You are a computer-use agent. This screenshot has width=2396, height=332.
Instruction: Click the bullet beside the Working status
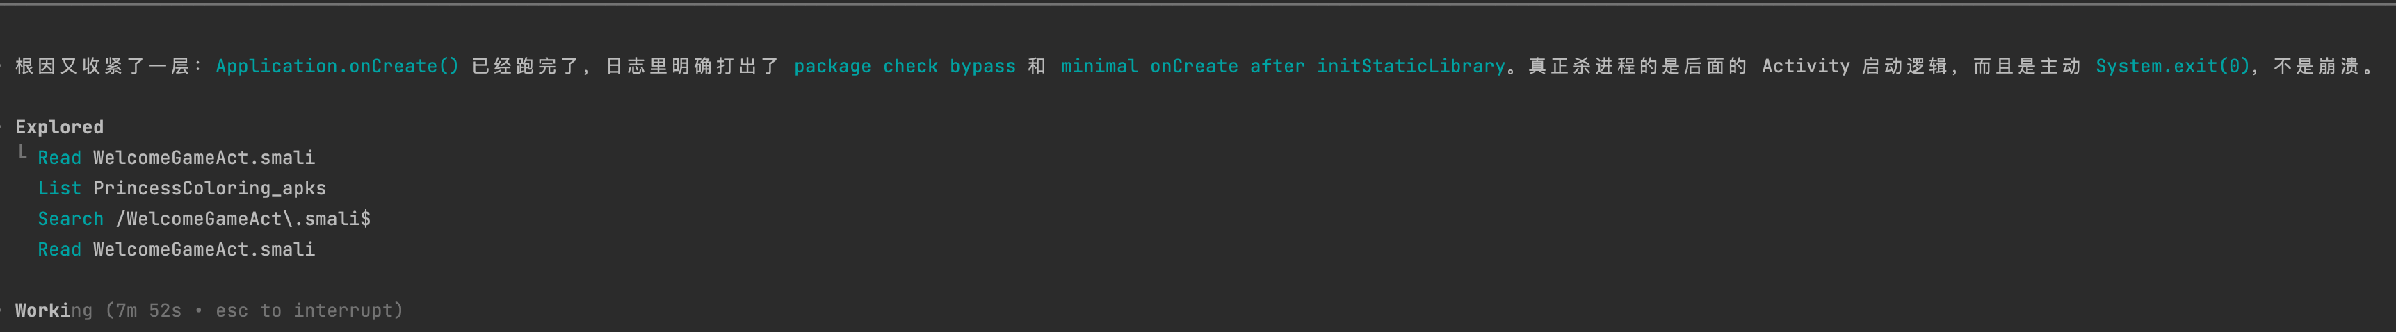[x=3, y=310]
